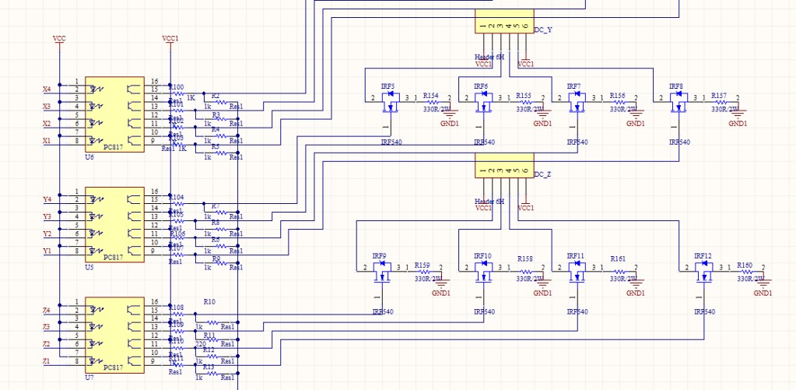The width and height of the screenshot is (796, 390).
Task: Click net label X4
Action: 47,90
